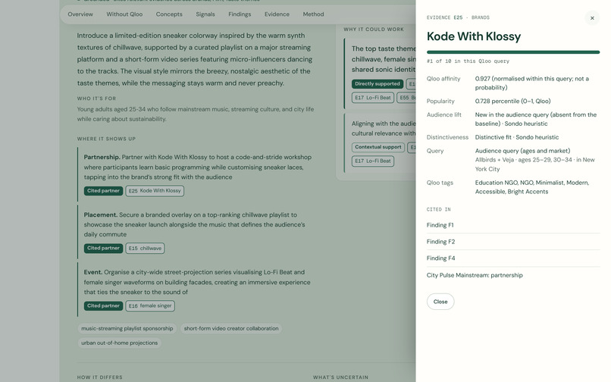Click the Cited partner badge under Placement
Image resolution: width=611 pixels, height=382 pixels.
(x=103, y=249)
